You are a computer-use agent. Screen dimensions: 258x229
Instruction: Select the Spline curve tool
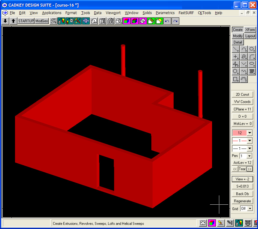pyautogui.click(x=244, y=72)
